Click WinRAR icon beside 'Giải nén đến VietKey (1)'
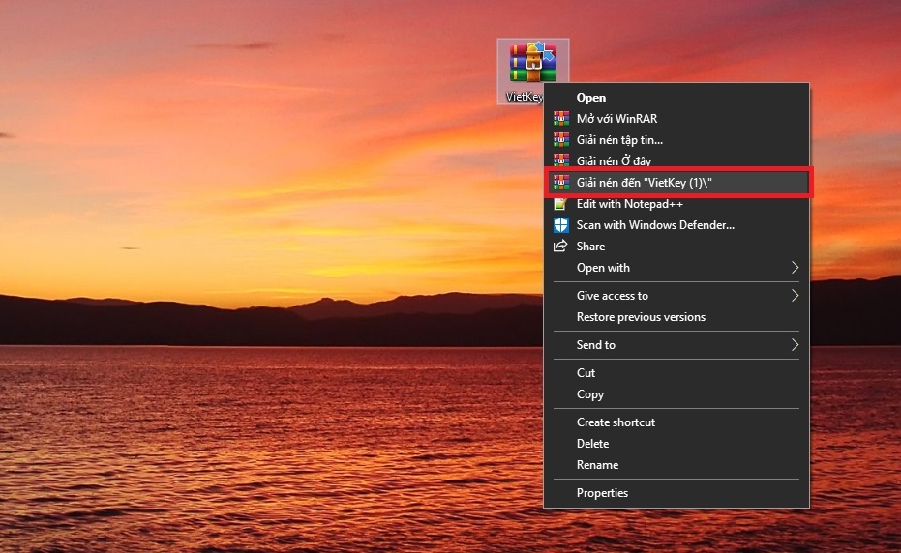The image size is (901, 553). (561, 183)
